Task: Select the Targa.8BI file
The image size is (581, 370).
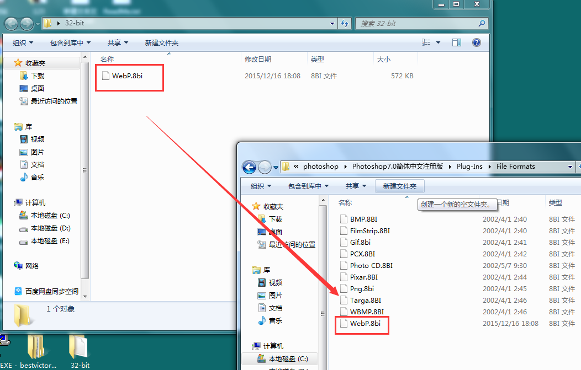Action: point(365,301)
